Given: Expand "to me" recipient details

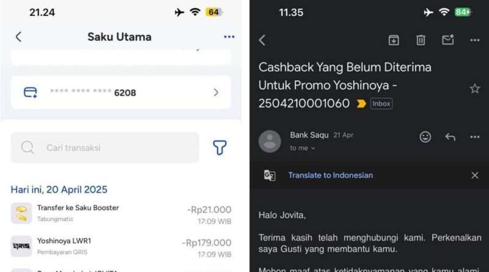Looking at the screenshot, I should point(303,148).
